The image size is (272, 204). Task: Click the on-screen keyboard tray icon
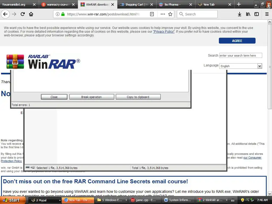click(x=233, y=200)
